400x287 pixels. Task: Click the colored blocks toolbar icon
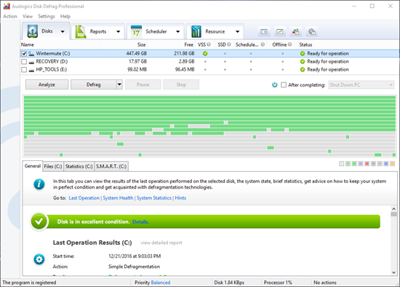pyautogui.click(x=296, y=32)
